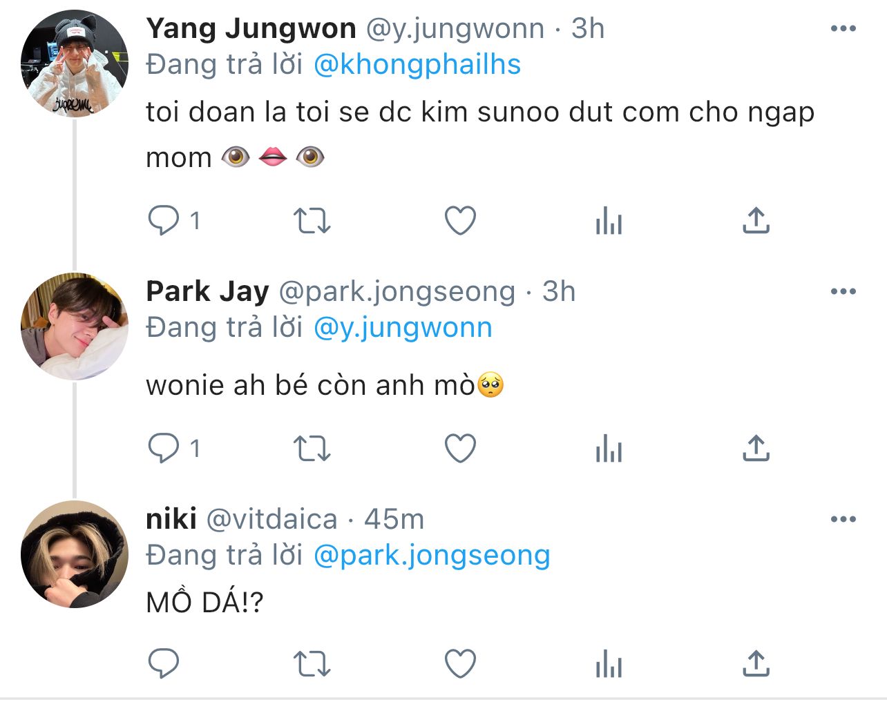Like niki's tweet
The width and height of the screenshot is (887, 702).
[x=460, y=664]
